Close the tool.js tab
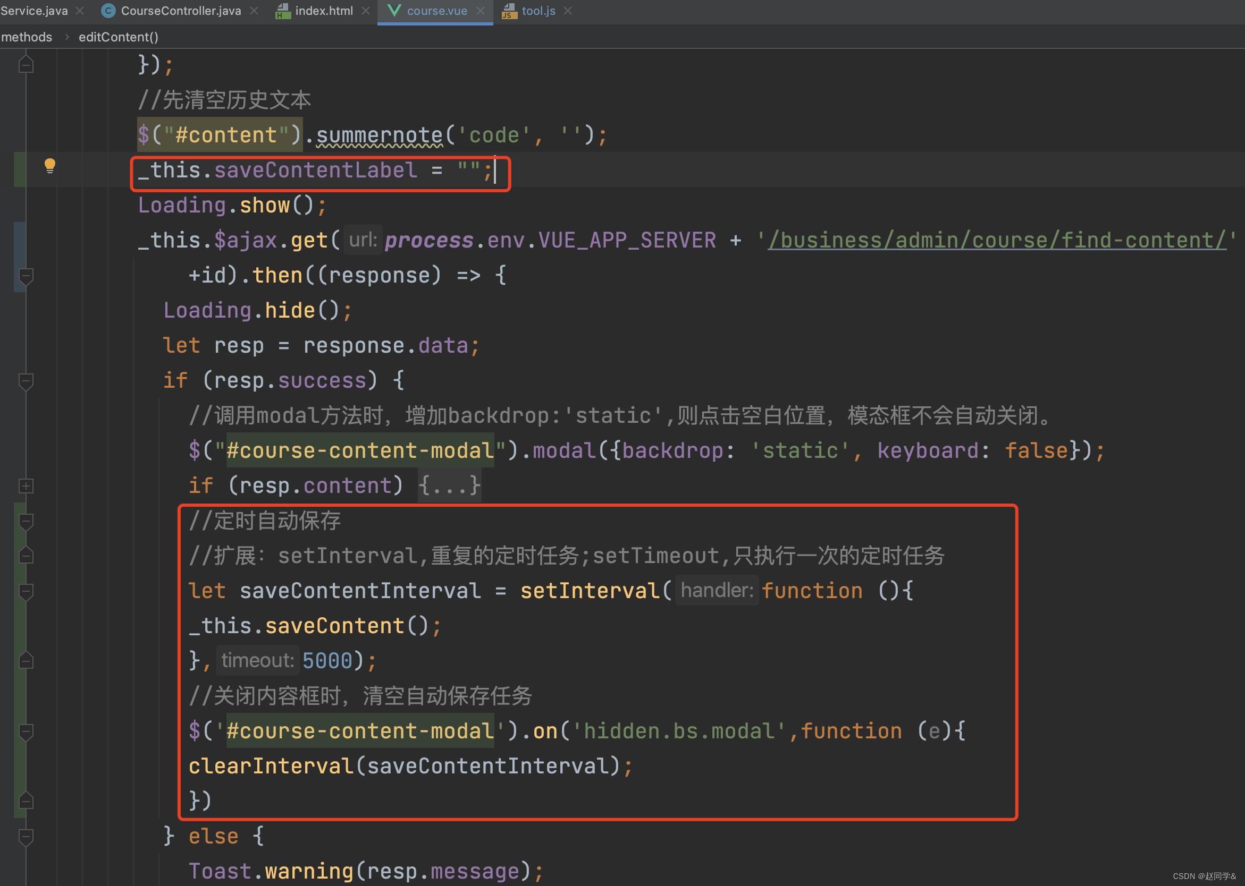Image resolution: width=1245 pixels, height=886 pixels. [x=568, y=11]
